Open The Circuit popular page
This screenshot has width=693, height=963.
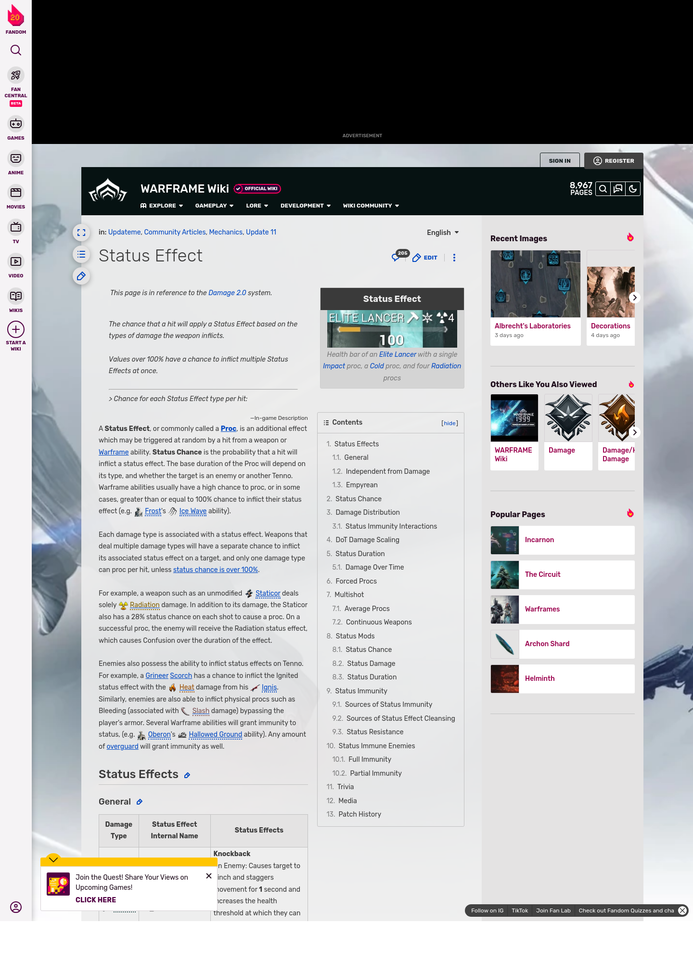[563, 574]
